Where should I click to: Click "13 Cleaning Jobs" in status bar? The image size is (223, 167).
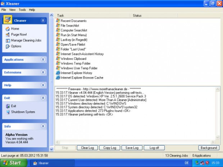click(177, 156)
